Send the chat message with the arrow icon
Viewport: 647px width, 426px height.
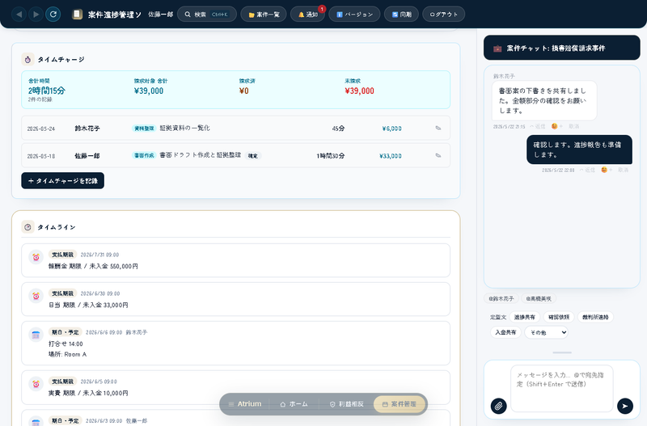pyautogui.click(x=624, y=406)
